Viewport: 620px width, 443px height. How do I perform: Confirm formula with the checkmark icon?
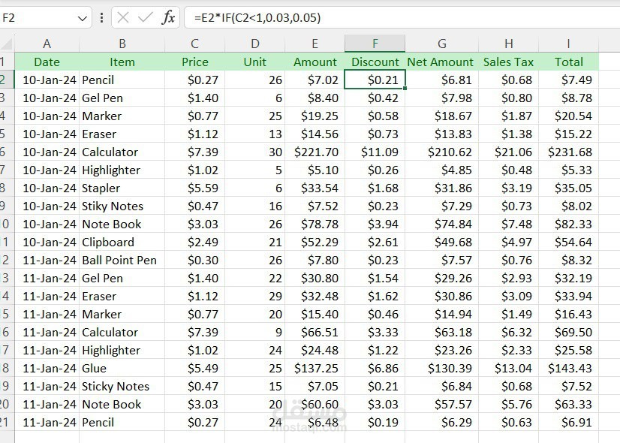pos(146,17)
